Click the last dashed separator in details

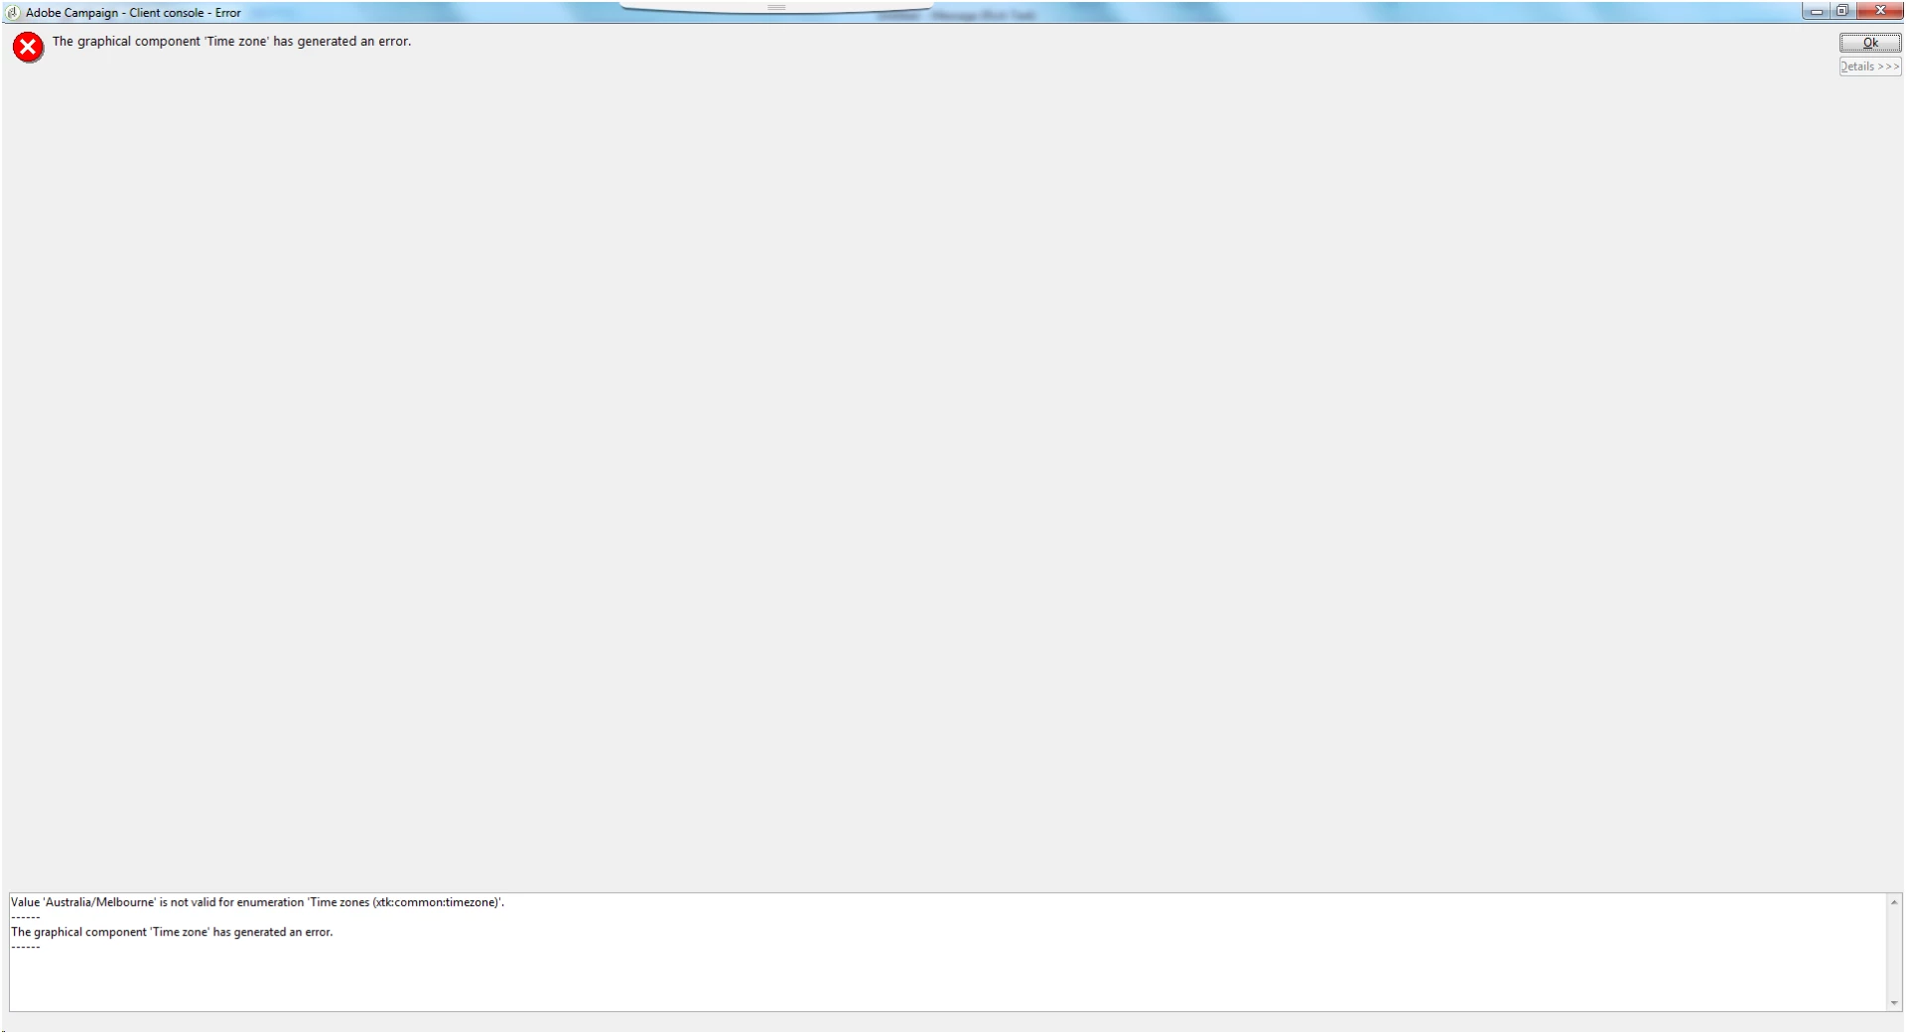(x=26, y=947)
